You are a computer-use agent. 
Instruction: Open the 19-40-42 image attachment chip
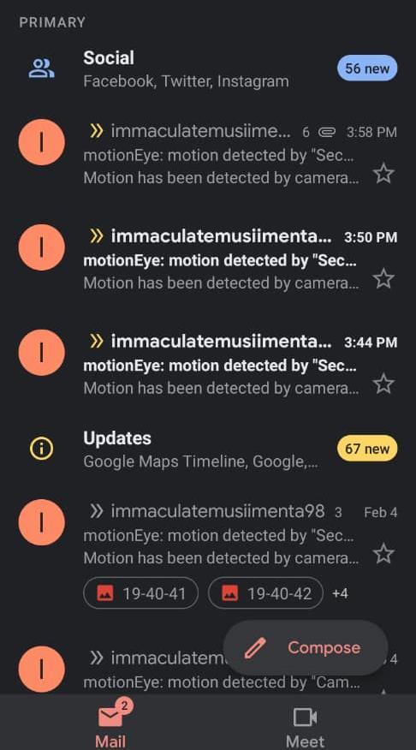(265, 593)
